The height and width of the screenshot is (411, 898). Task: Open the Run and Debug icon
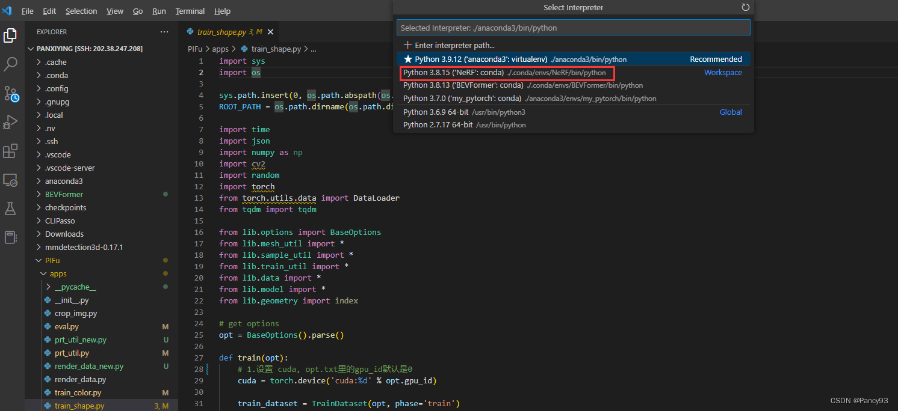point(10,122)
